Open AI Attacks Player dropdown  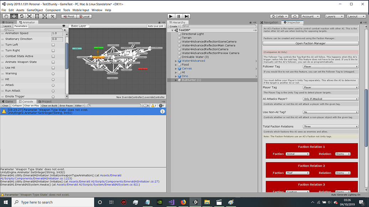[330, 99]
